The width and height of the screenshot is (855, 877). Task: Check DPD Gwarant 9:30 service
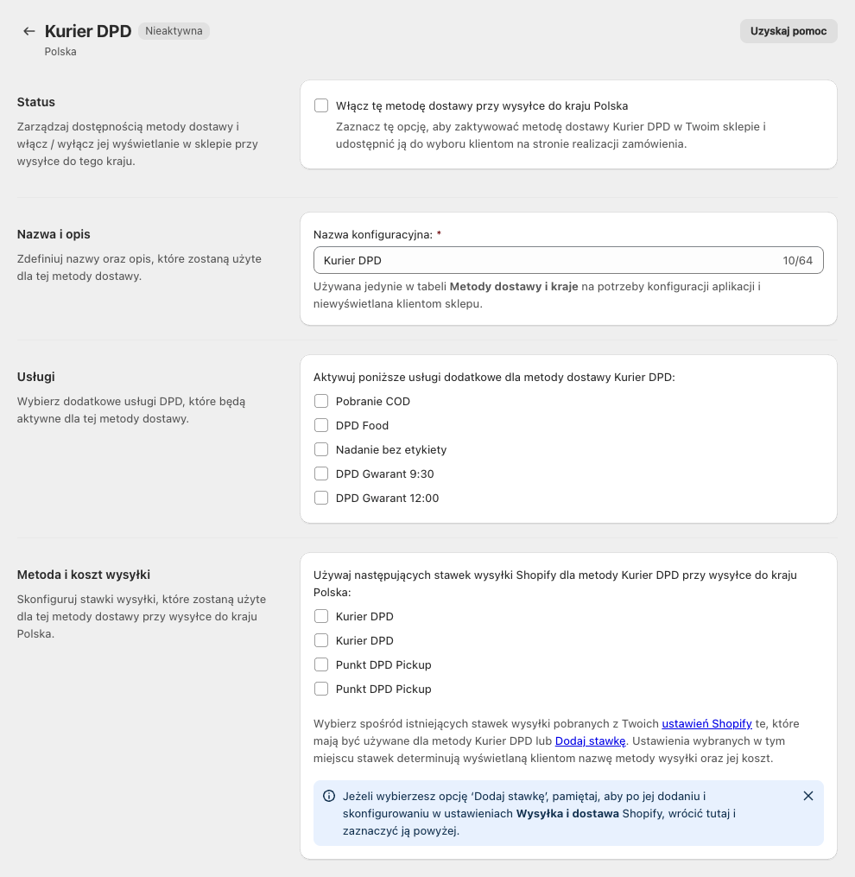pyautogui.click(x=321, y=473)
